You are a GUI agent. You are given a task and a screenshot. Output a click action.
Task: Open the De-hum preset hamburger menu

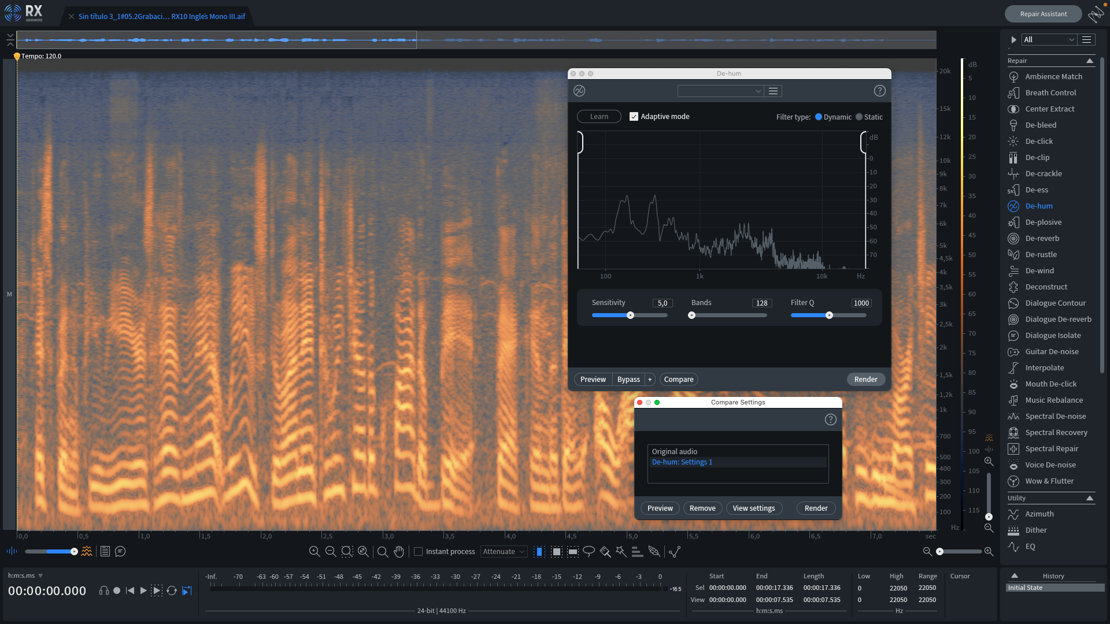pos(773,91)
